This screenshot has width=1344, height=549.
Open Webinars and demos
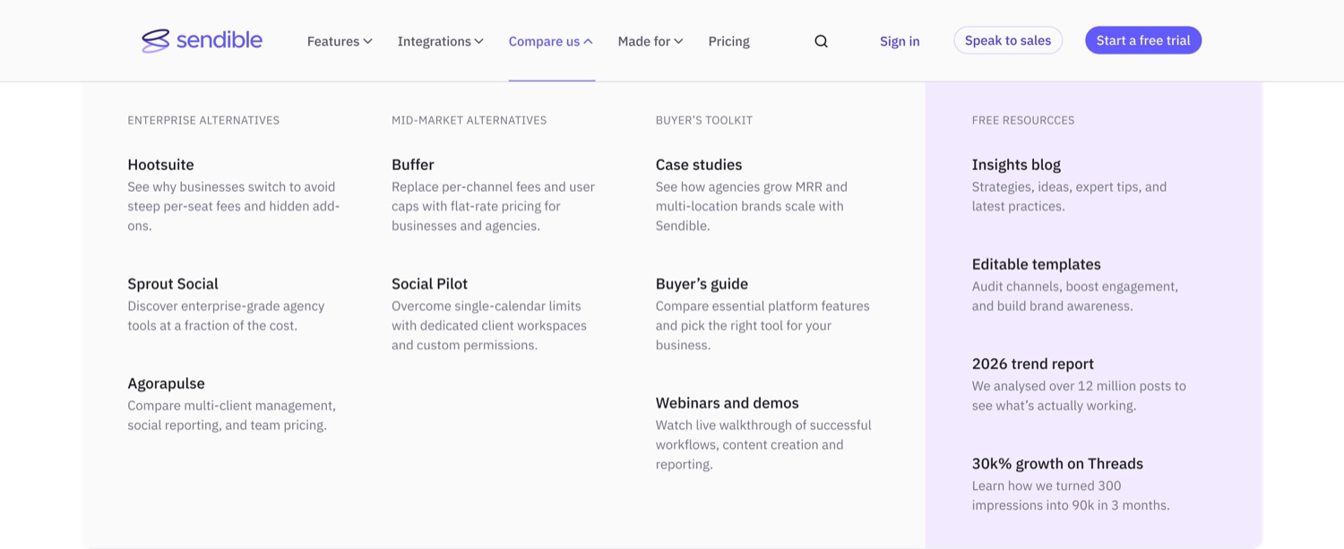click(727, 403)
